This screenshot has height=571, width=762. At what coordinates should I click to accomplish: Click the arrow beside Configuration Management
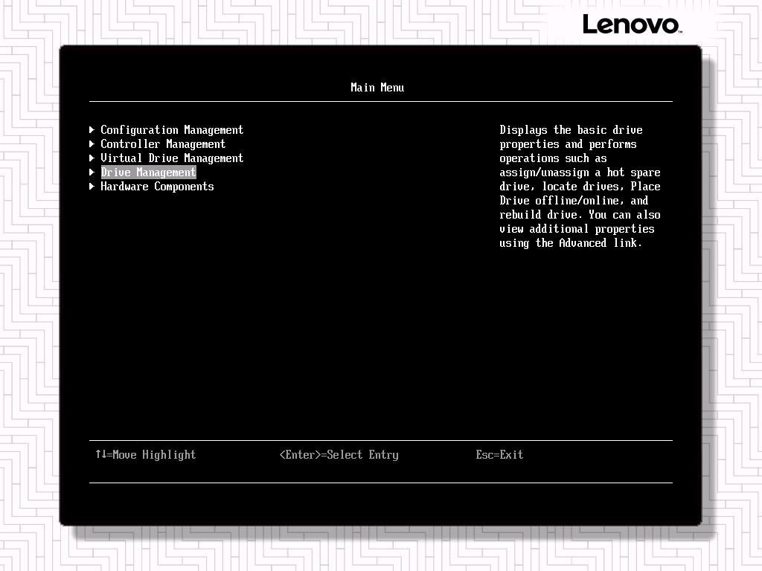tap(92, 130)
